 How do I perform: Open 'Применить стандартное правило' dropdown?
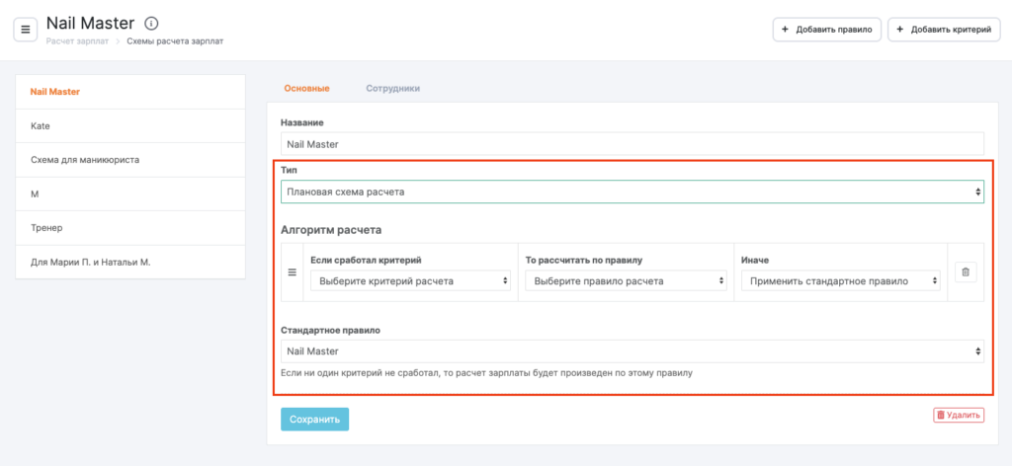(840, 280)
